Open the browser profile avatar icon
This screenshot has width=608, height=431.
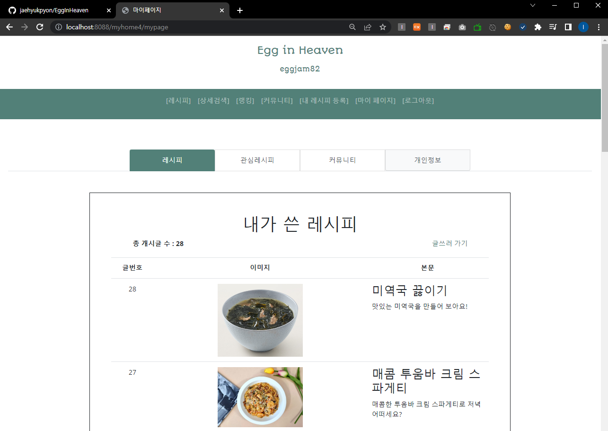click(583, 27)
